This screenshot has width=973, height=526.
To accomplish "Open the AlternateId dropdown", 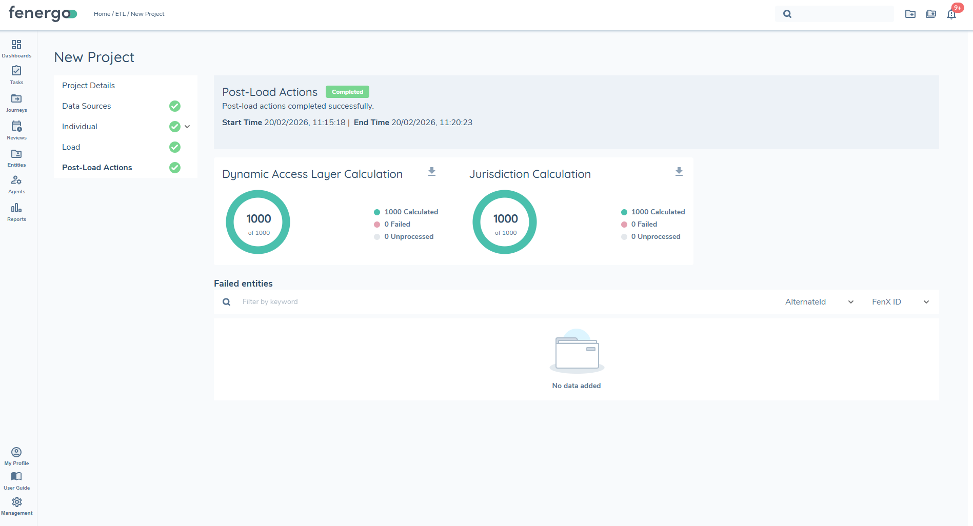I will pyautogui.click(x=819, y=302).
